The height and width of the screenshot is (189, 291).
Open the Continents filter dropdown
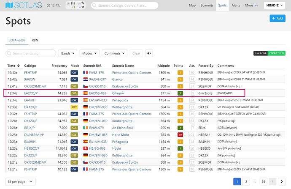[x=113, y=54]
